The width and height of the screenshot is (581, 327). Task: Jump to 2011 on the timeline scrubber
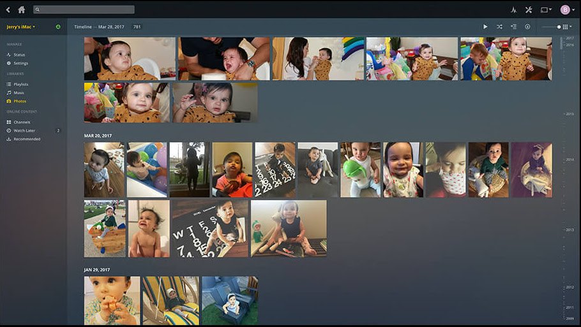click(570, 307)
